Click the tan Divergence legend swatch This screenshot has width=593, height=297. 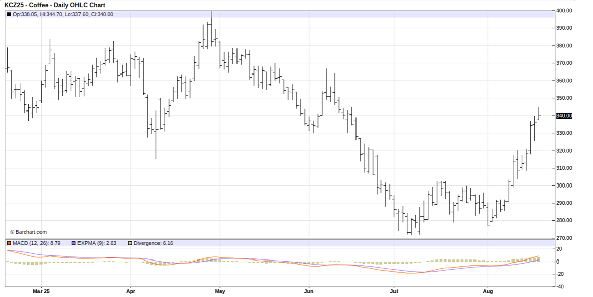pos(130,243)
